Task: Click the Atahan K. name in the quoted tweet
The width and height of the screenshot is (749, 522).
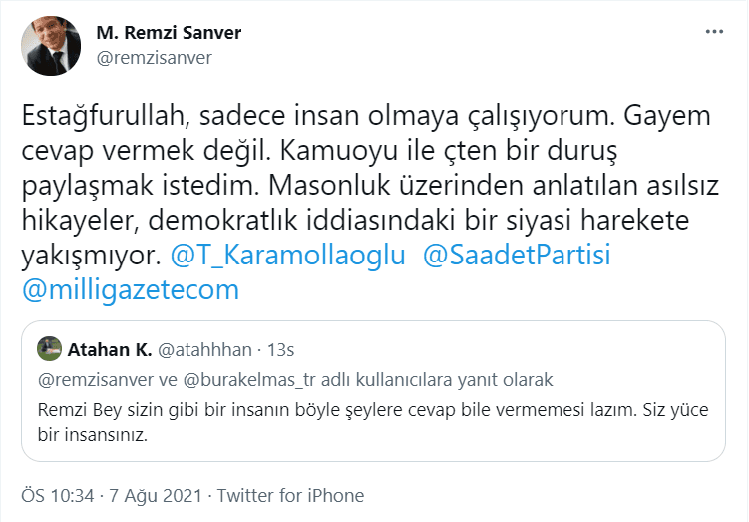Action: coord(110,349)
